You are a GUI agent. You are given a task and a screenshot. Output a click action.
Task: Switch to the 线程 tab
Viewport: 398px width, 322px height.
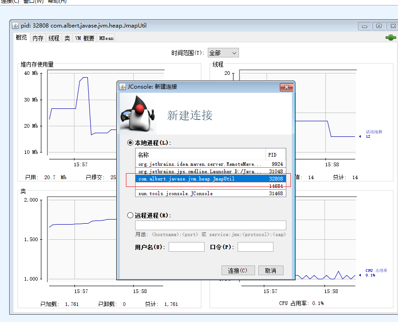point(54,38)
